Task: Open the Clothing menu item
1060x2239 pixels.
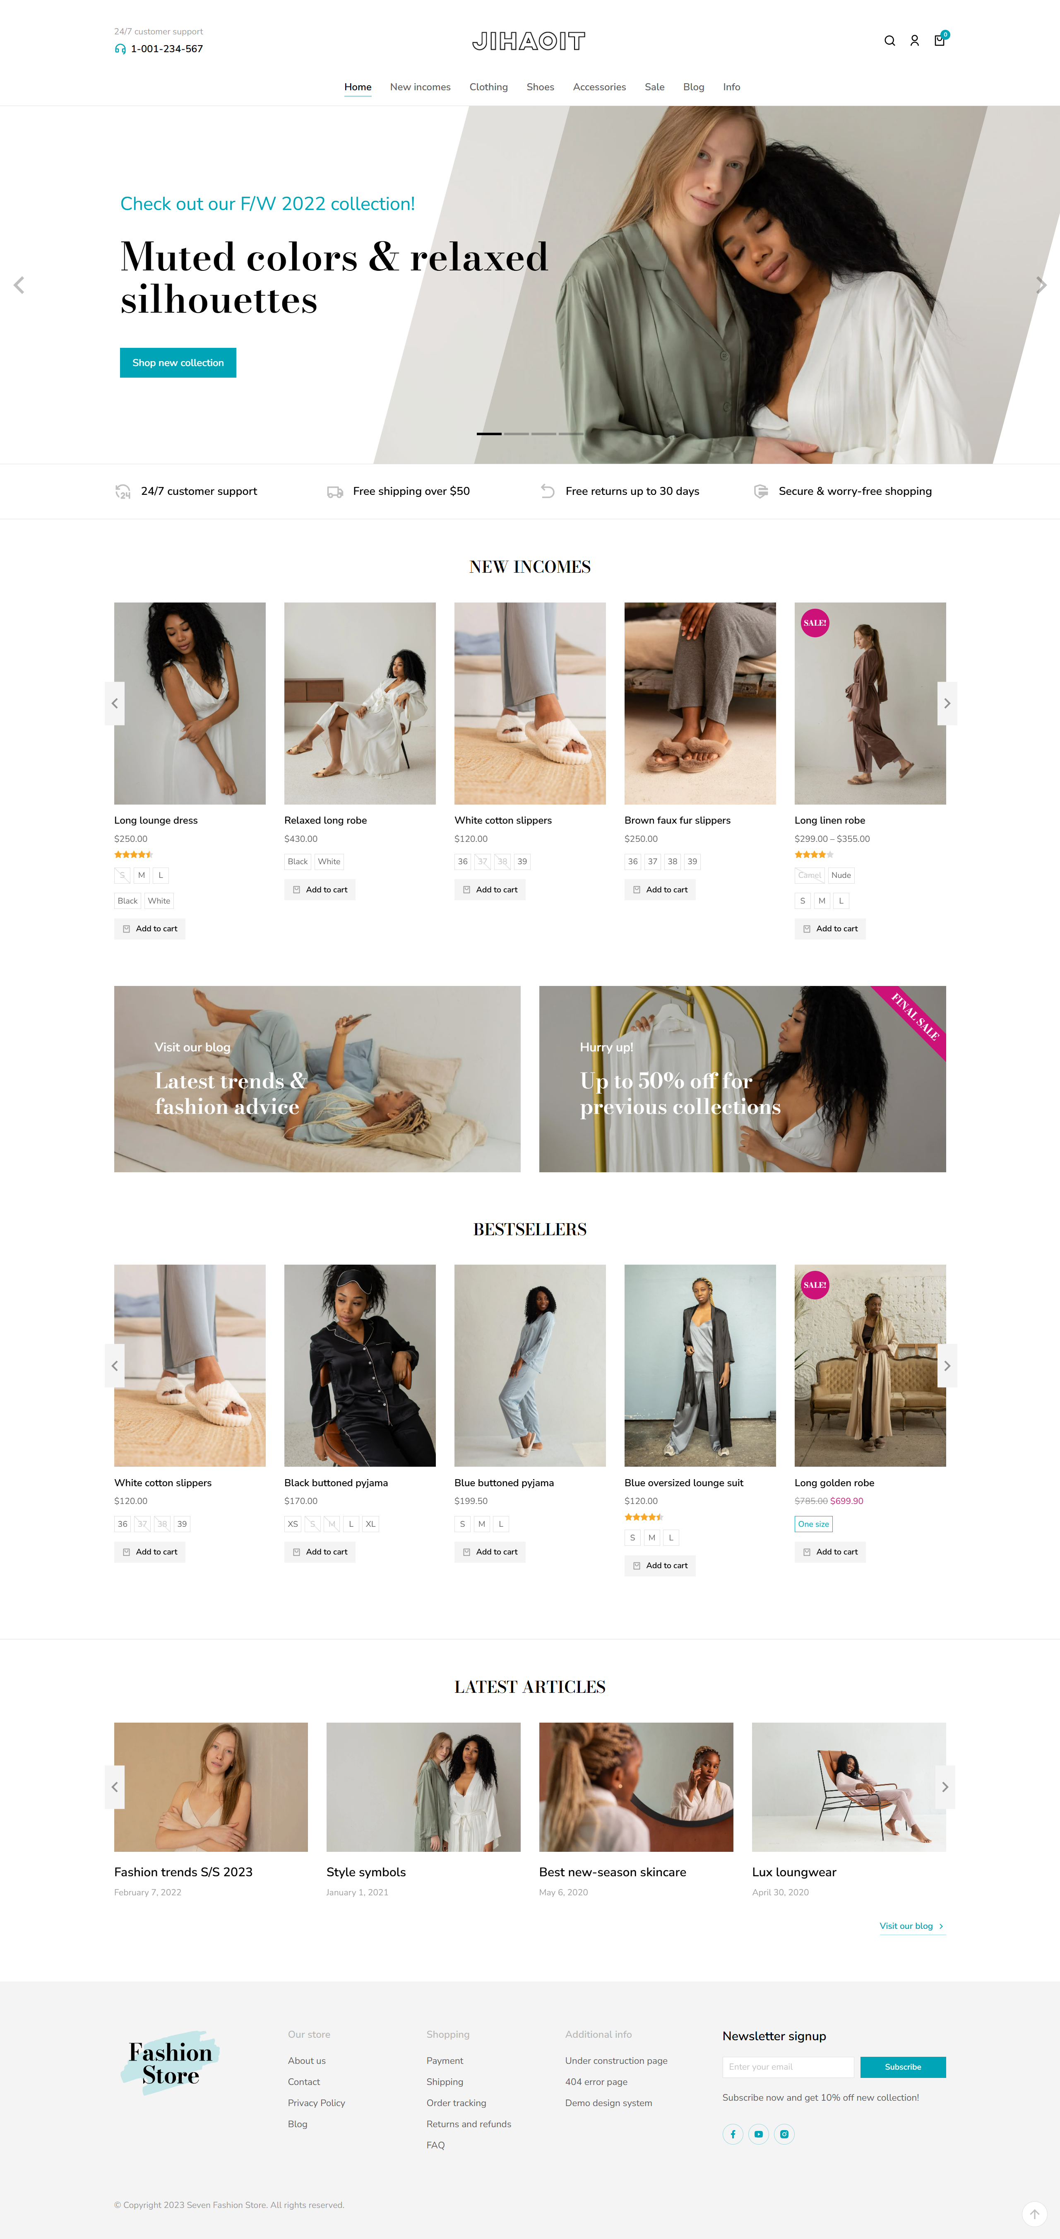Action: pos(488,87)
